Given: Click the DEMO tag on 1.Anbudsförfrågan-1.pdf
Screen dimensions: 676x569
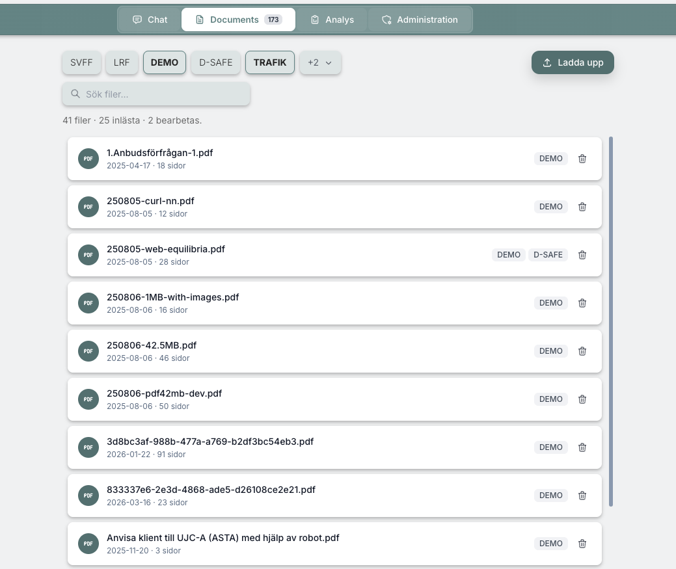Looking at the screenshot, I should point(551,159).
